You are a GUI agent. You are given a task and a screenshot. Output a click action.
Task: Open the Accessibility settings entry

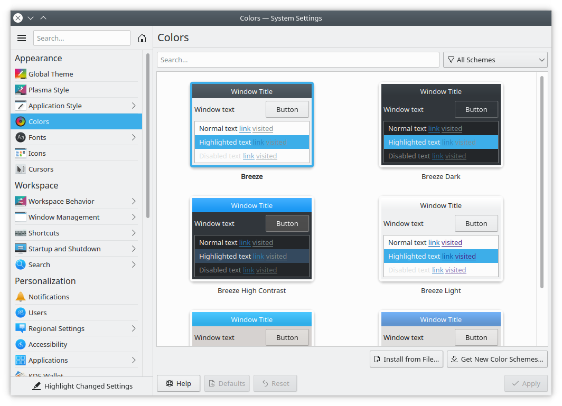[77, 344]
